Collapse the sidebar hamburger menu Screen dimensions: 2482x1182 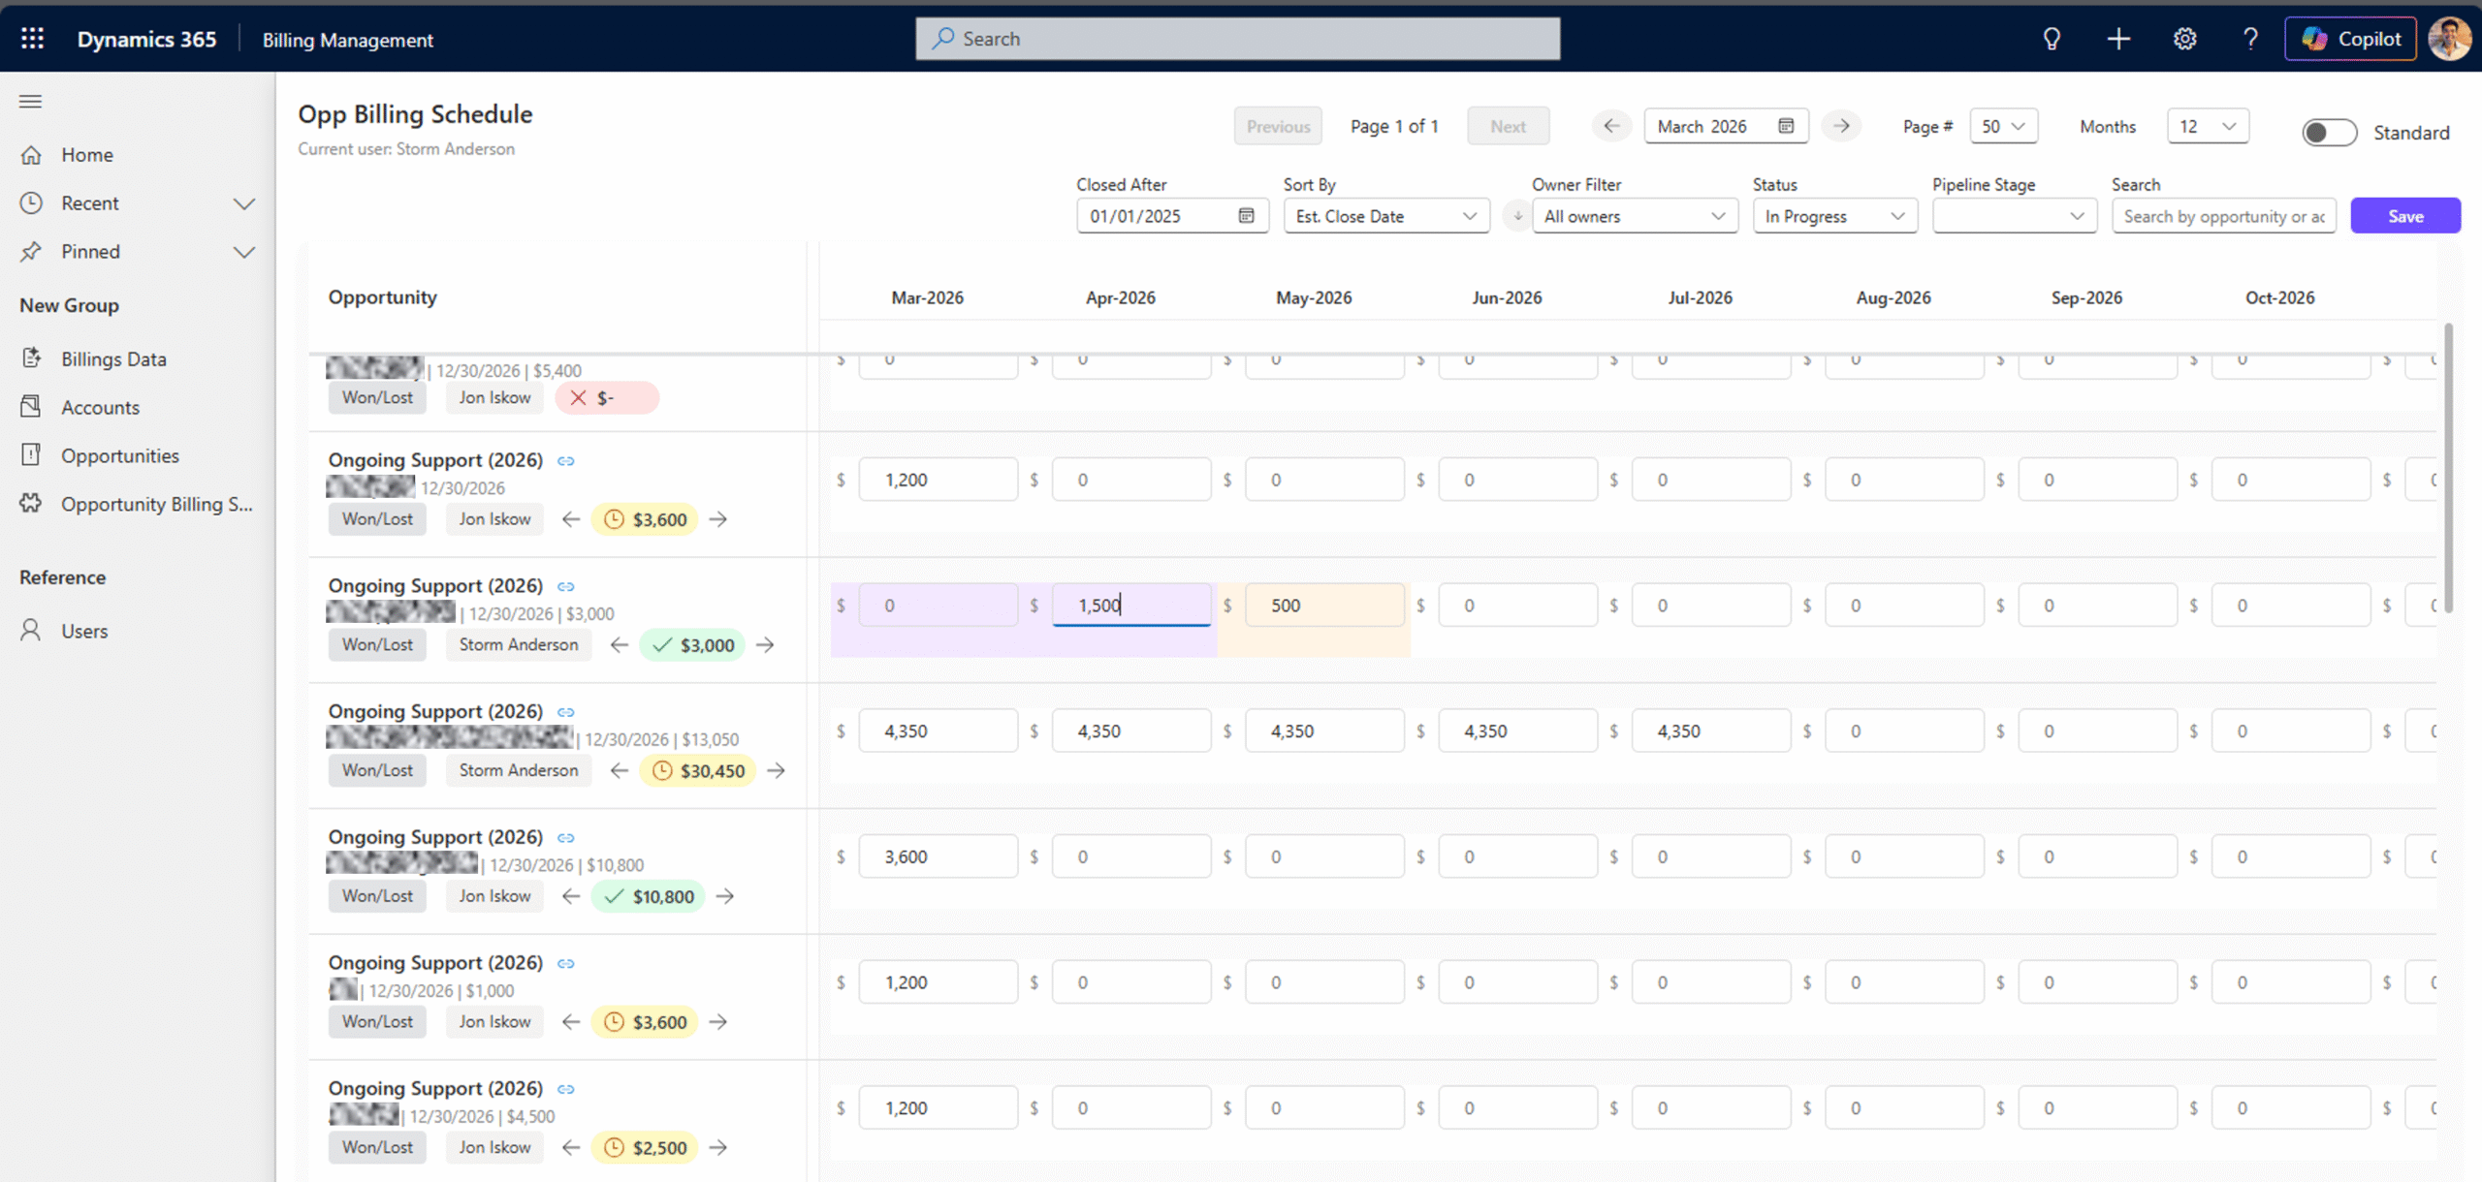pyautogui.click(x=31, y=102)
